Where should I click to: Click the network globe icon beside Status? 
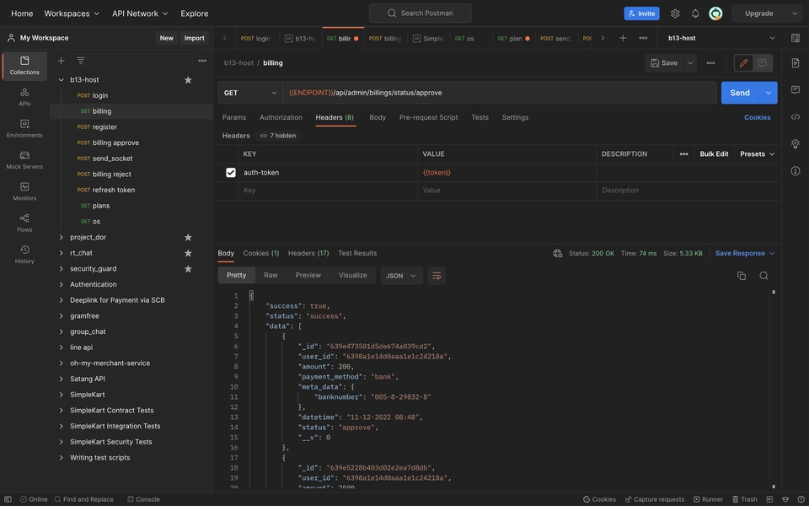pyautogui.click(x=557, y=253)
